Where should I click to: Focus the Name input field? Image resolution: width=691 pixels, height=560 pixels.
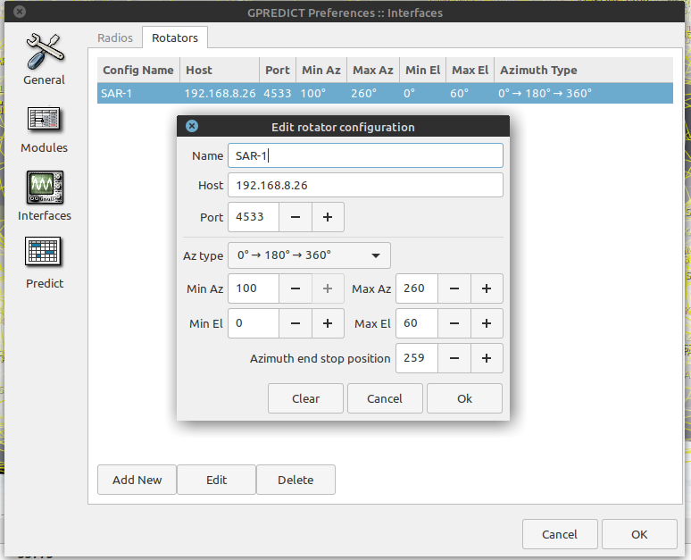pos(365,155)
